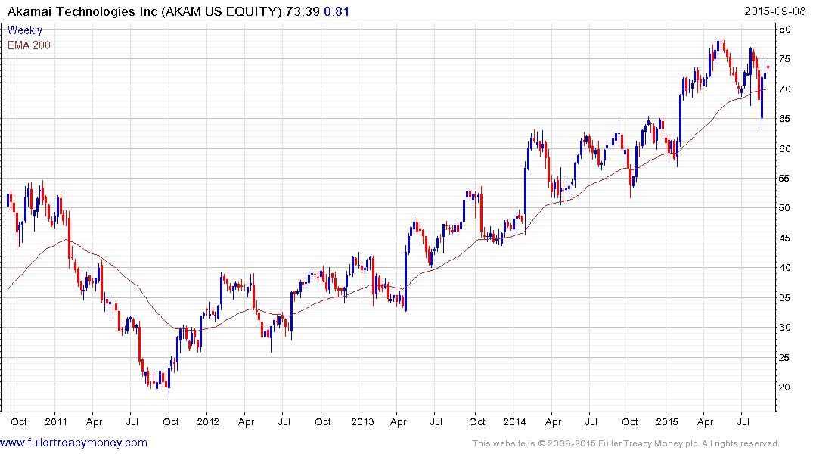
Task: Select the 2015 marker on time axis
Action: [666, 421]
